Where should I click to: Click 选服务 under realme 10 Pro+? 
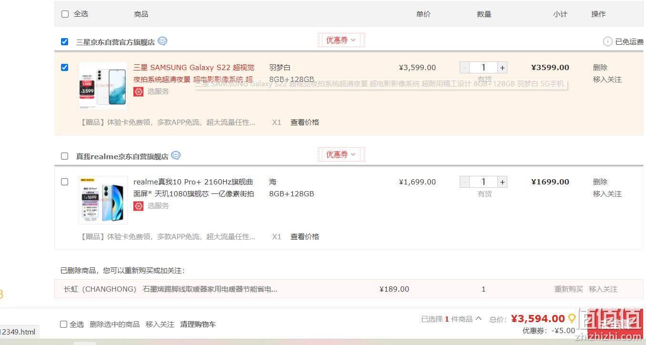tap(158, 206)
